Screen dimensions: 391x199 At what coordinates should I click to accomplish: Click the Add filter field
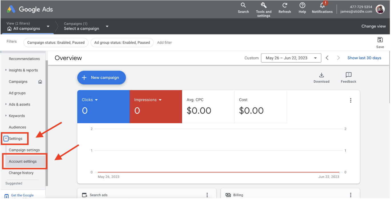(165, 43)
